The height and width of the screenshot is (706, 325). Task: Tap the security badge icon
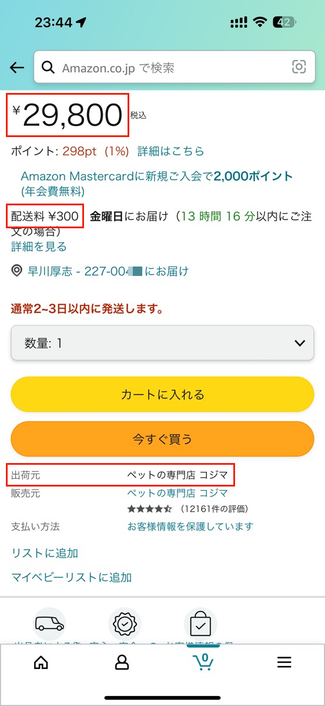[125, 624]
